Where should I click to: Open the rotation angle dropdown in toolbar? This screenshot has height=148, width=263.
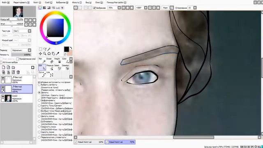[146, 8]
